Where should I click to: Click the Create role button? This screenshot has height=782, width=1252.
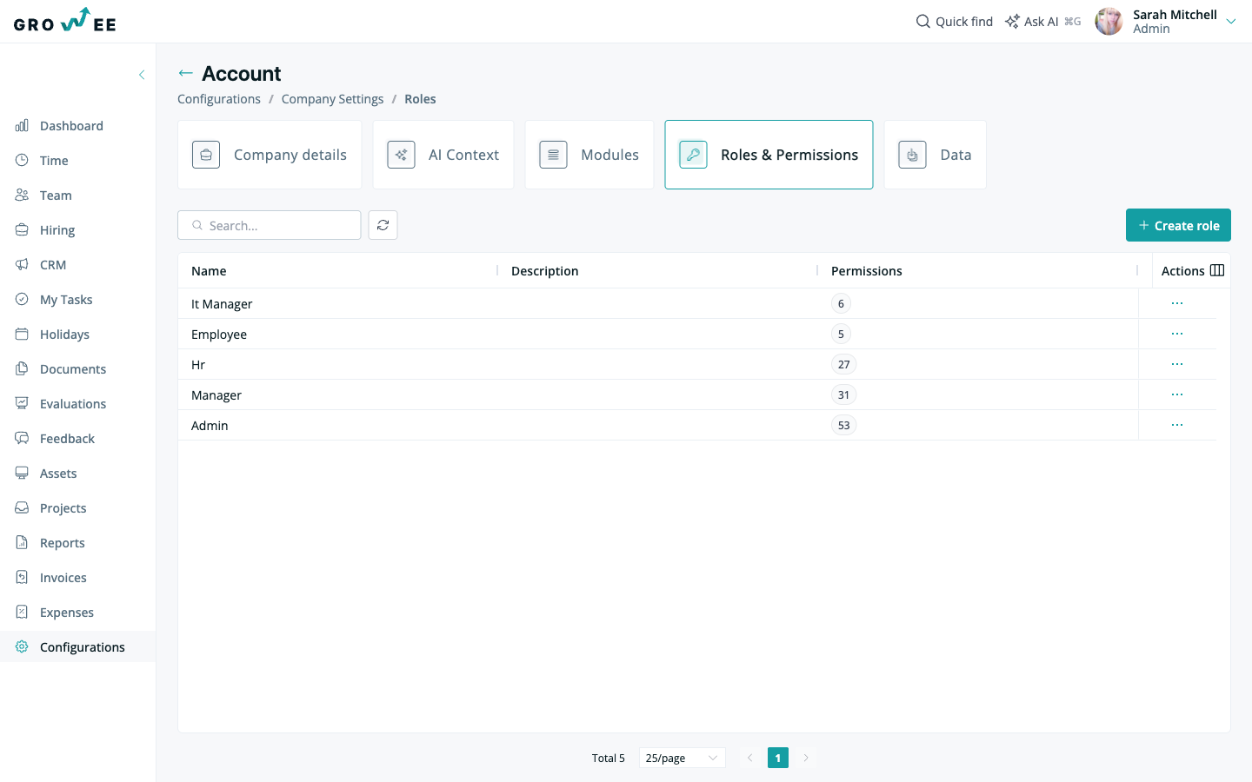1178,225
